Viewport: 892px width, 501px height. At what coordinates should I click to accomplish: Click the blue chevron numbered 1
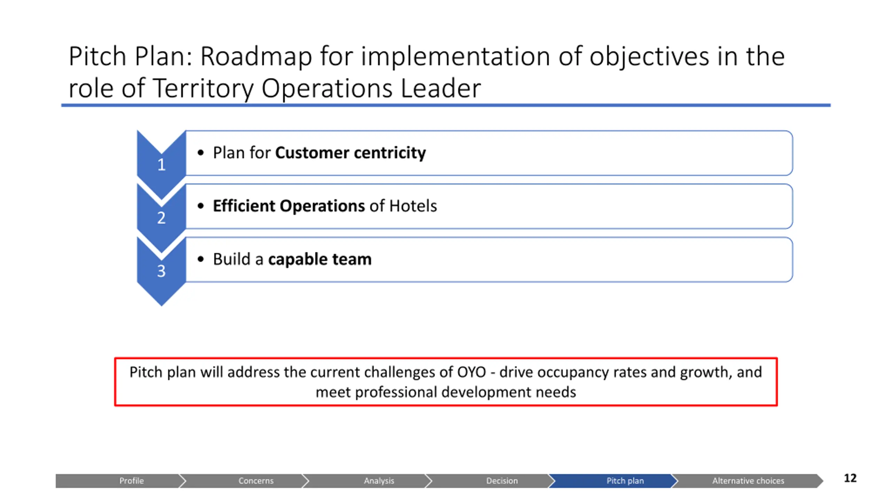click(161, 164)
